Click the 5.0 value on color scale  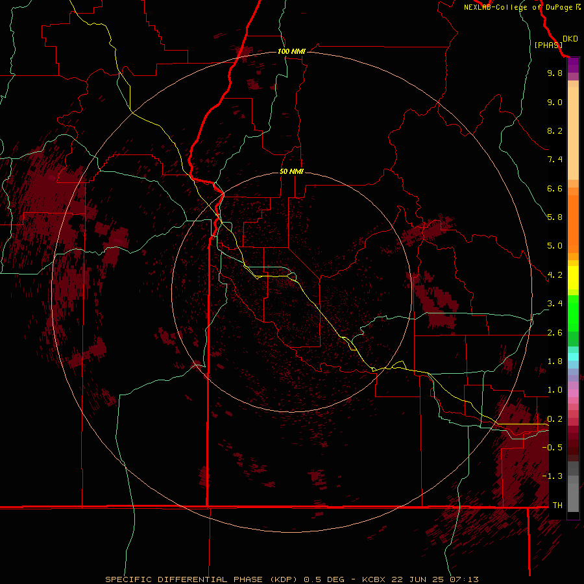(x=555, y=246)
